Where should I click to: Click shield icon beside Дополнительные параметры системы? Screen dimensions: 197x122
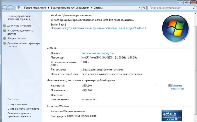(5, 43)
